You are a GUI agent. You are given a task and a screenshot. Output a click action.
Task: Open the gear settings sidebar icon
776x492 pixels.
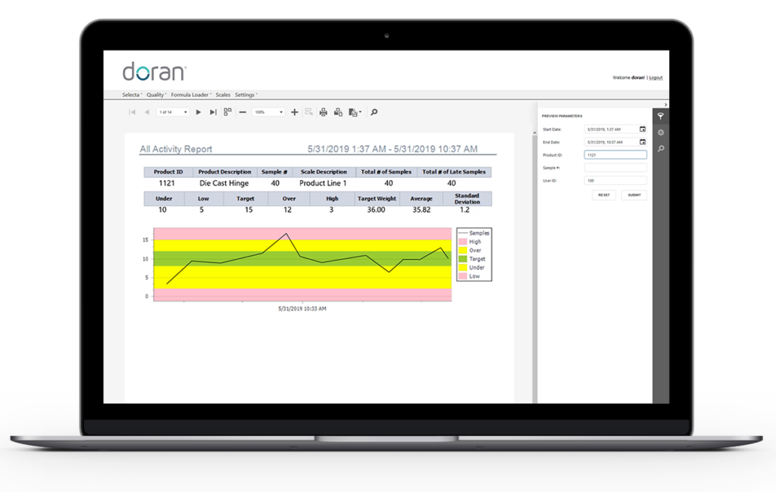click(x=661, y=132)
